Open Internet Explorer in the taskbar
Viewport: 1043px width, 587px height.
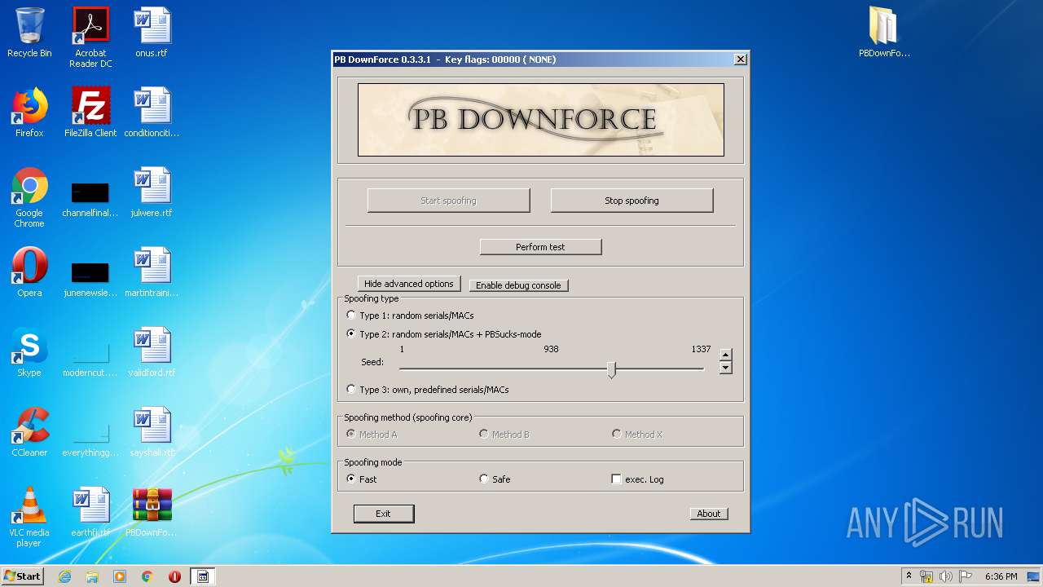tap(64, 576)
